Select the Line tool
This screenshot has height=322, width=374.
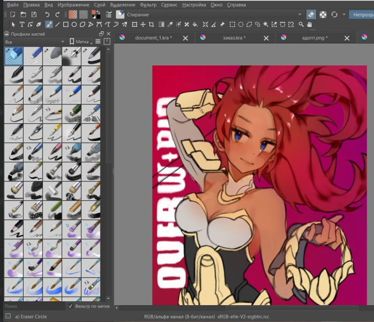click(57, 25)
